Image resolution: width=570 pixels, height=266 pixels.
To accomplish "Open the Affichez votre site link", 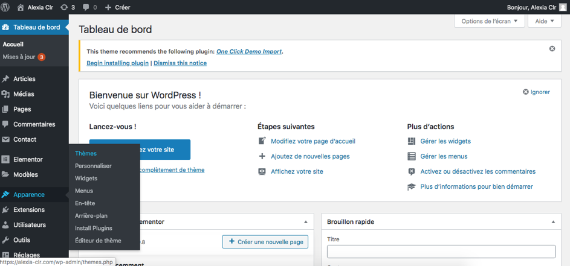I will (x=297, y=171).
